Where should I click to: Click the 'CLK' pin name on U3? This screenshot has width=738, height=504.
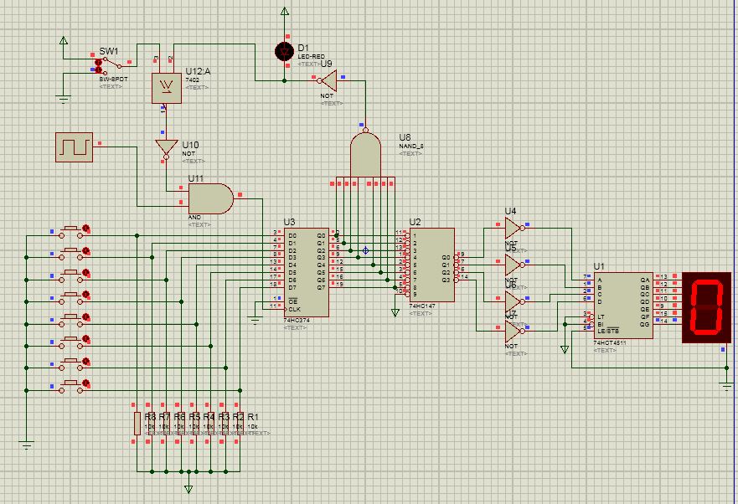point(294,309)
